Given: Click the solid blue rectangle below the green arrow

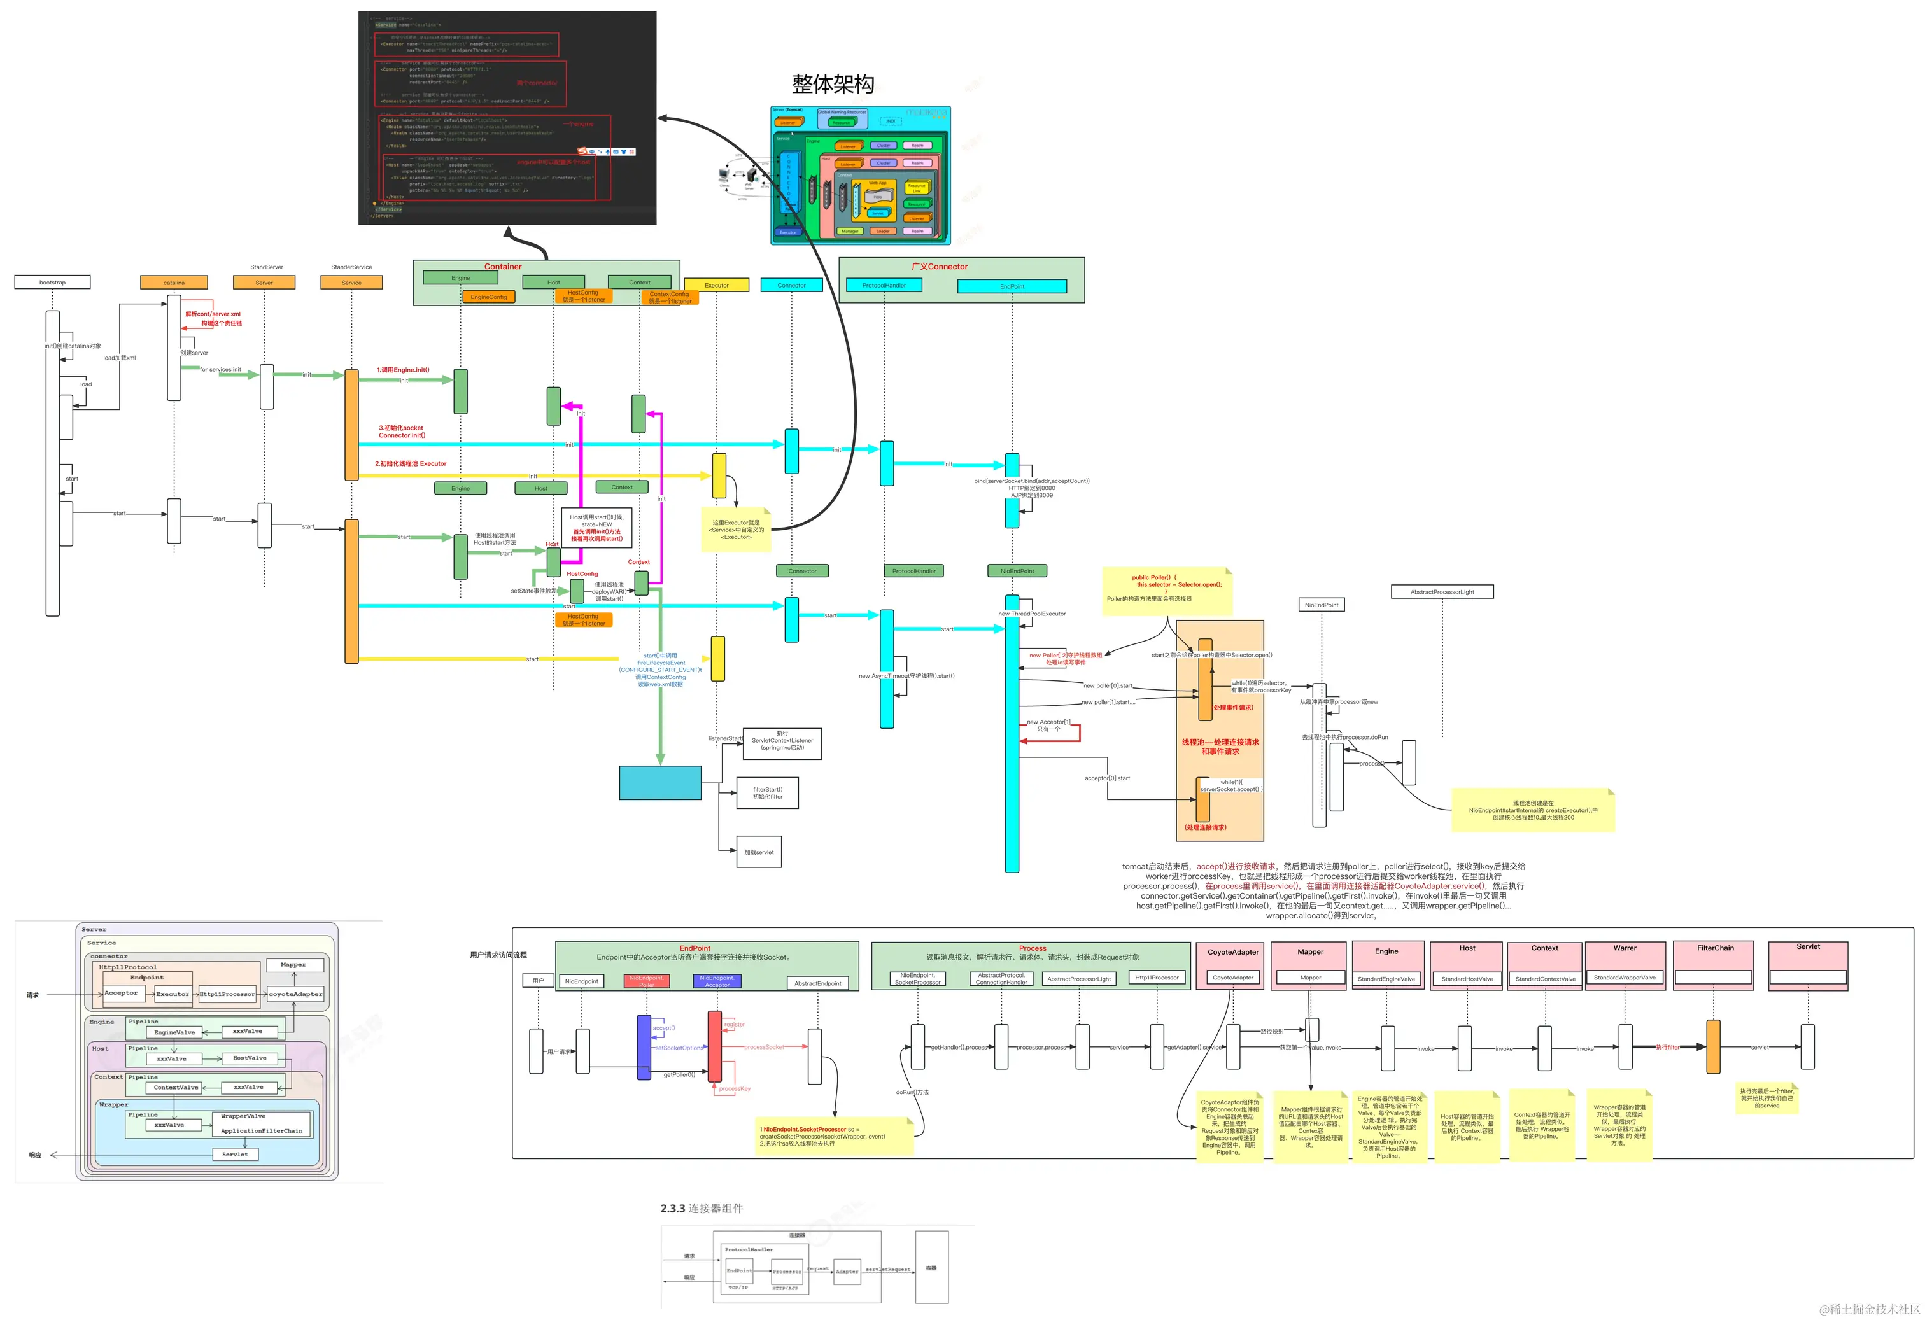Looking at the screenshot, I should tap(660, 783).
